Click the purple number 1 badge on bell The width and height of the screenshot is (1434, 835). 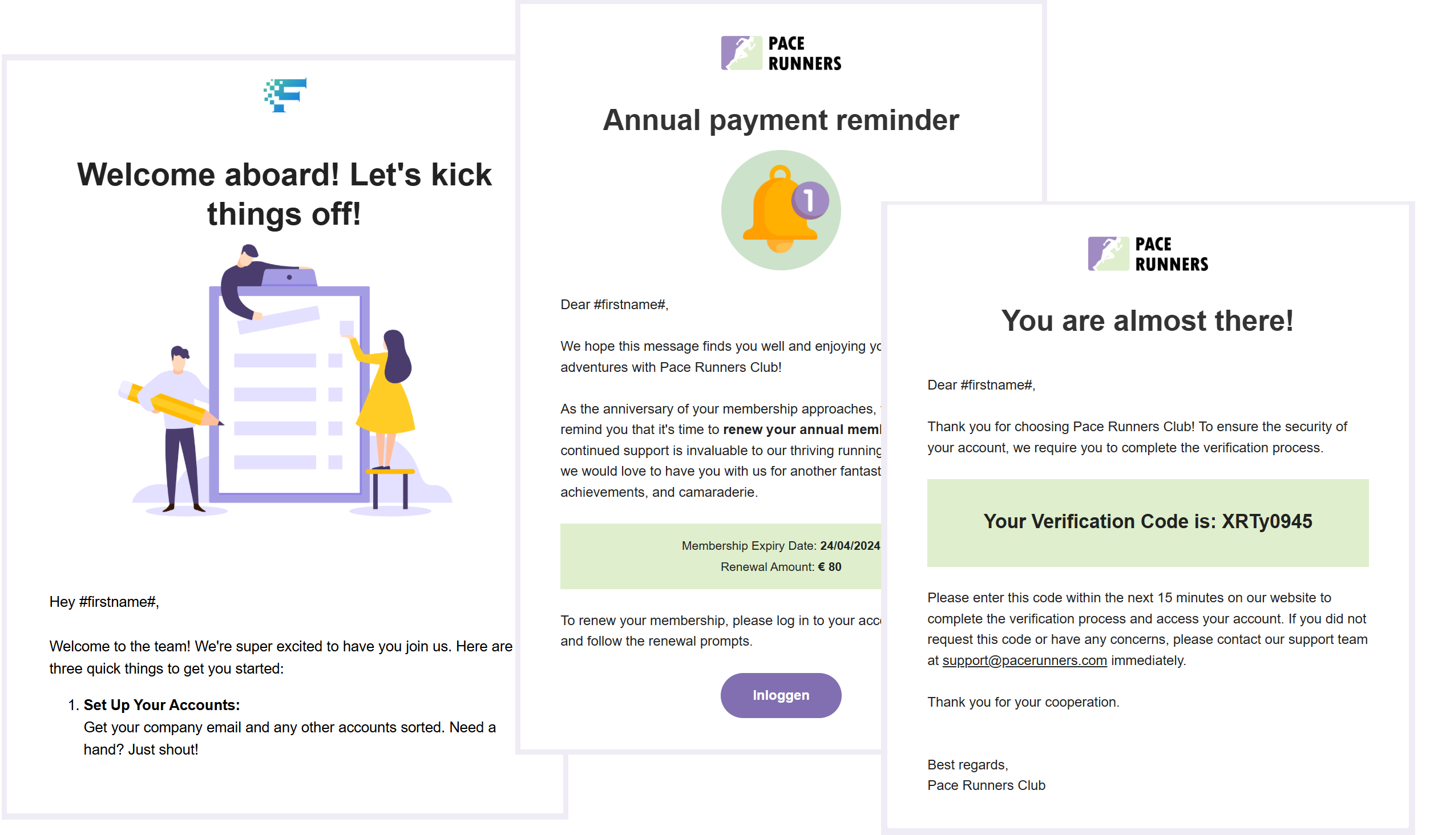click(x=810, y=200)
